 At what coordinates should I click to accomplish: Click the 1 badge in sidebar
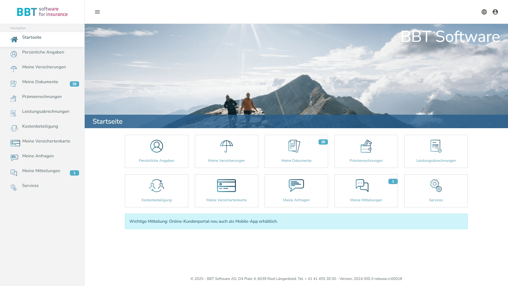point(74,173)
